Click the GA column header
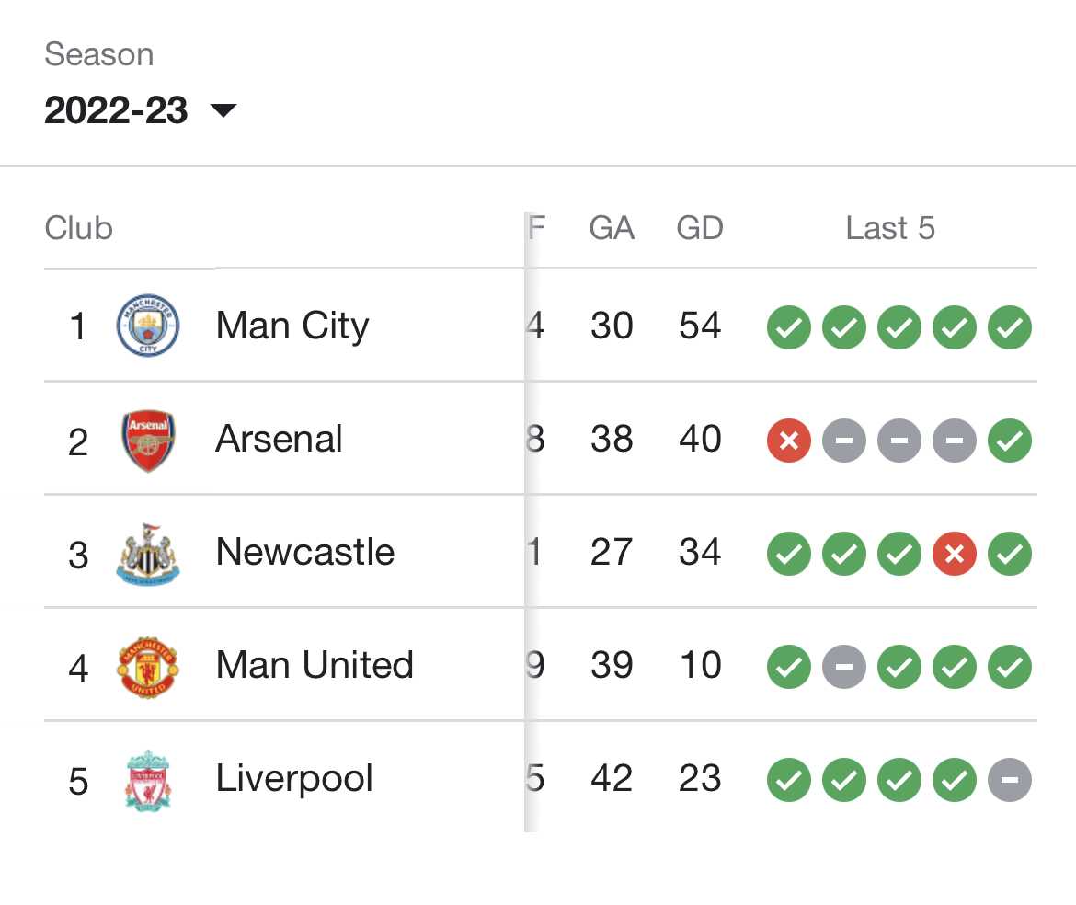This screenshot has width=1076, height=905. 612,228
